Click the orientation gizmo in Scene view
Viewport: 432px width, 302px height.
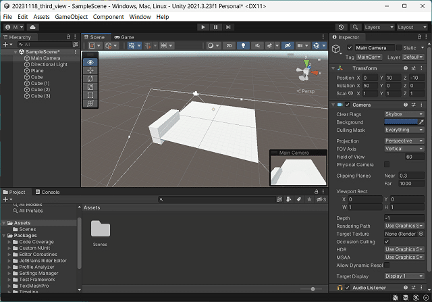pyautogui.click(x=307, y=71)
